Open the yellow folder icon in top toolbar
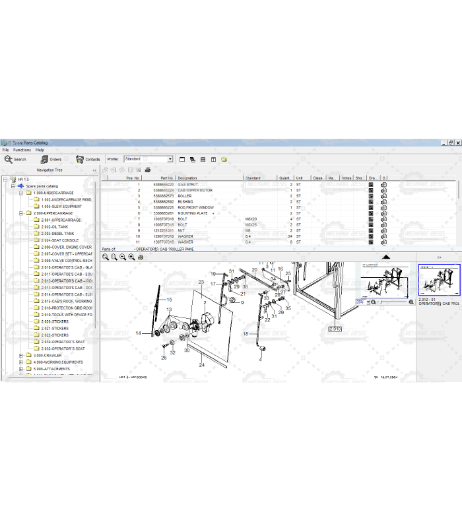This screenshot has height=528, width=462. tap(224, 159)
